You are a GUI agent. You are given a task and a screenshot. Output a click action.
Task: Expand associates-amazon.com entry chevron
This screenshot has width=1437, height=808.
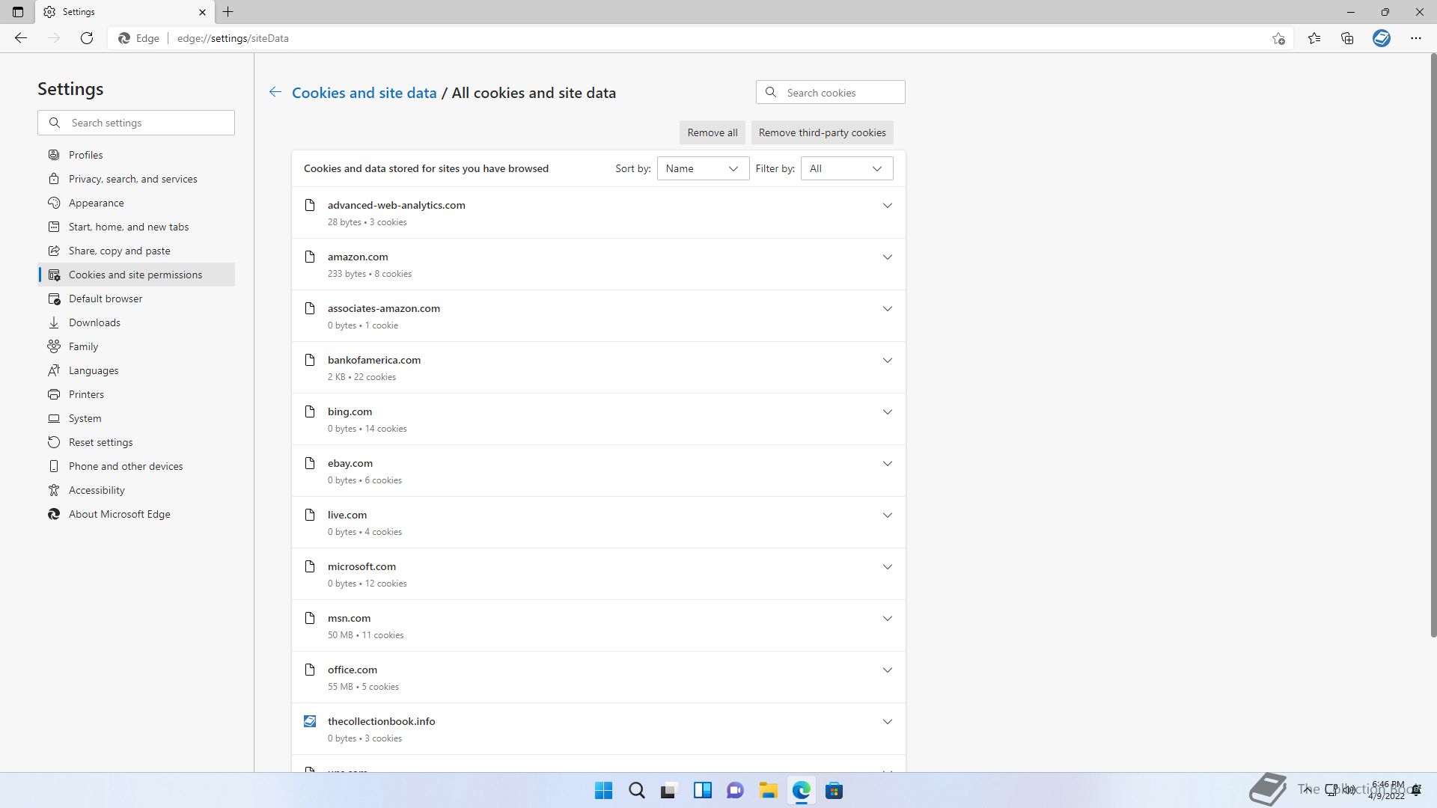click(887, 308)
